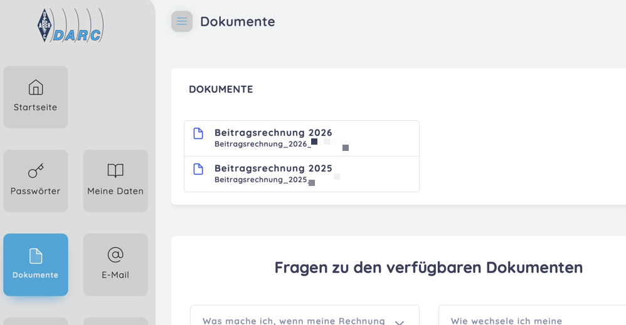Click the chevron arrow on the Rechnung question
The height and width of the screenshot is (325, 626).
(399, 322)
